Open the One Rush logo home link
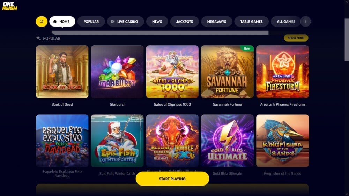This screenshot has width=349, height=196. pyautogui.click(x=9, y=6)
